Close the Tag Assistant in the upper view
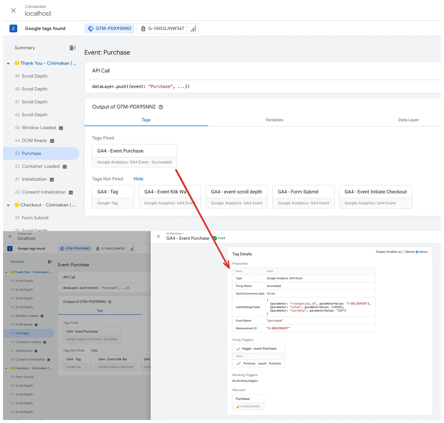 pos(13,10)
